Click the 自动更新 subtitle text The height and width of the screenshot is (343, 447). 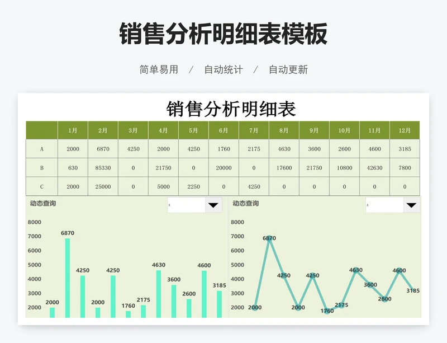click(x=288, y=70)
